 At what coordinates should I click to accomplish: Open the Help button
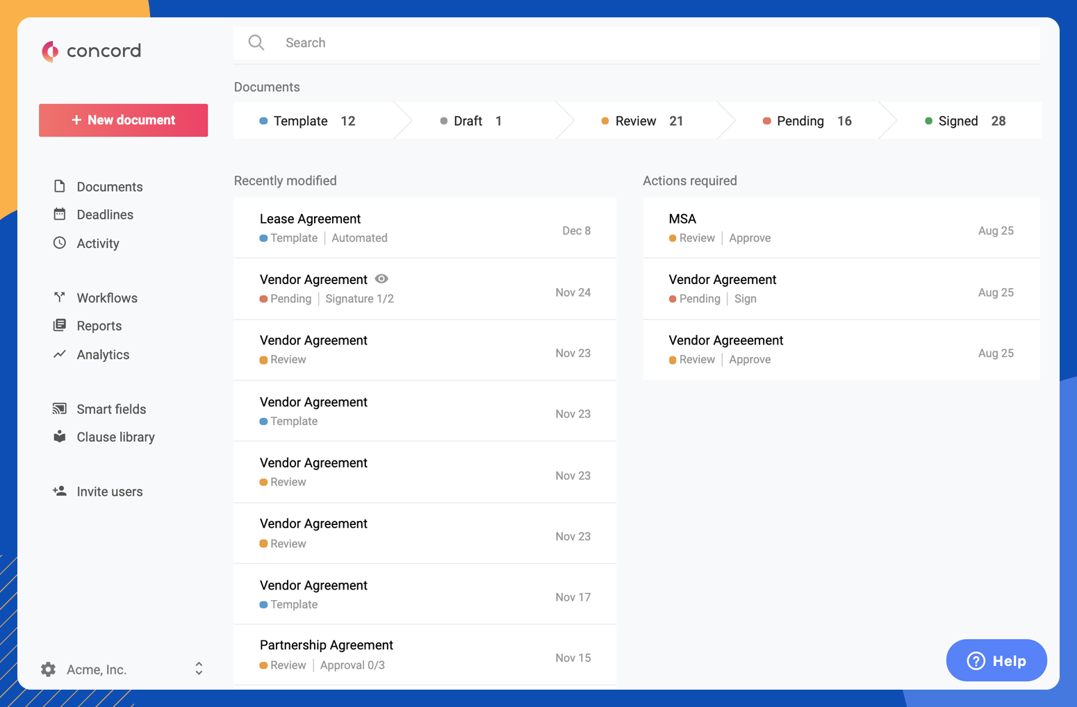point(996,660)
